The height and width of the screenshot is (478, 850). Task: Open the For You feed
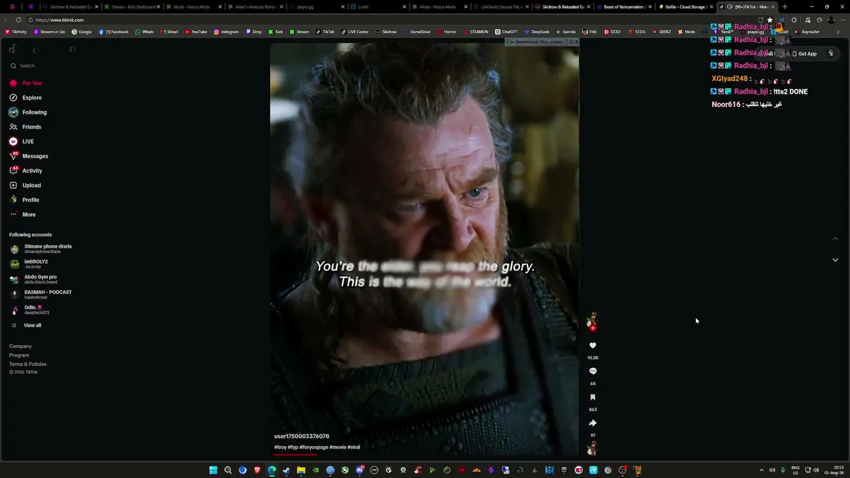pos(26,83)
